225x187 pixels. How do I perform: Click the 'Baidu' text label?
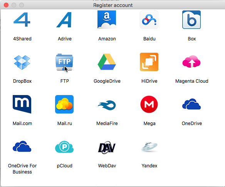[149, 39]
